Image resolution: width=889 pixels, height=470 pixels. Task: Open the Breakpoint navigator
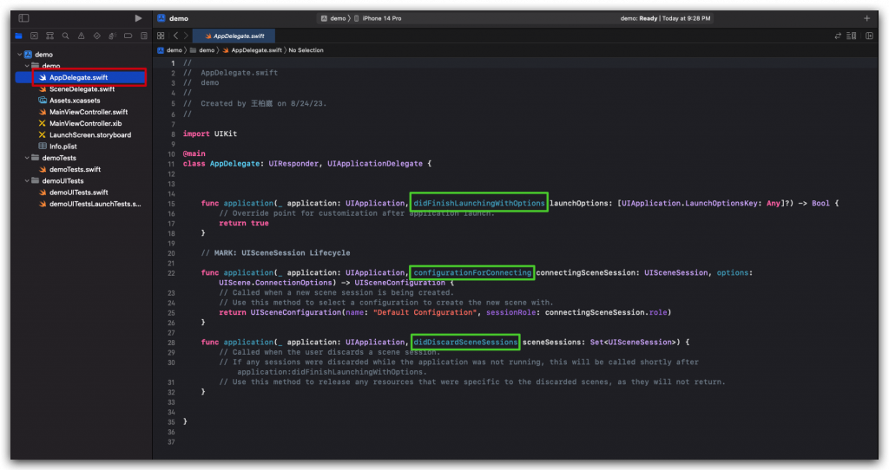pyautogui.click(x=128, y=36)
